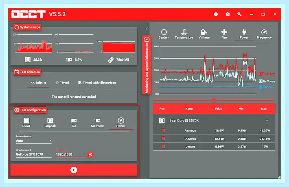This screenshot has width=289, height=187.
Task: Toggle plotting for the Uncore row
Action: pos(163,147)
